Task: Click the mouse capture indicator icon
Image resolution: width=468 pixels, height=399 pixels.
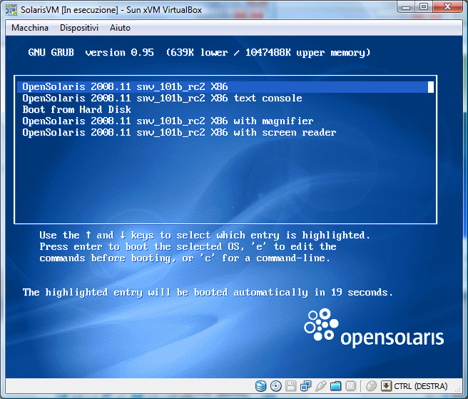Action: 371,386
